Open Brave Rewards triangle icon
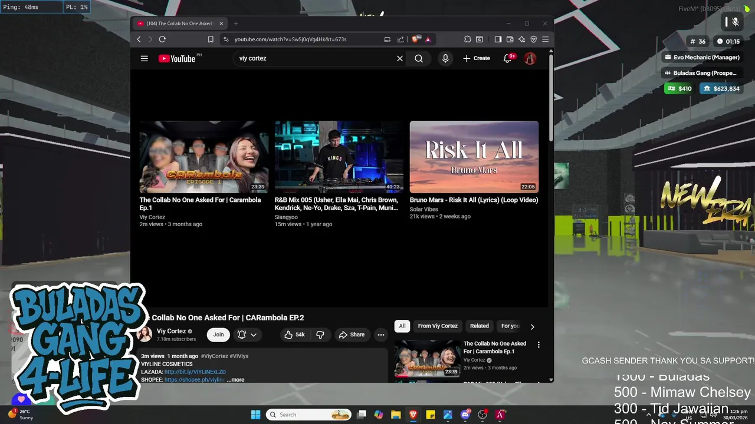 click(428, 39)
